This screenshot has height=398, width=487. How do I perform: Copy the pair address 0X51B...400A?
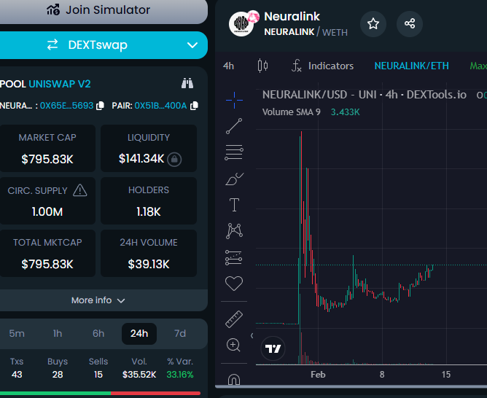pos(194,106)
